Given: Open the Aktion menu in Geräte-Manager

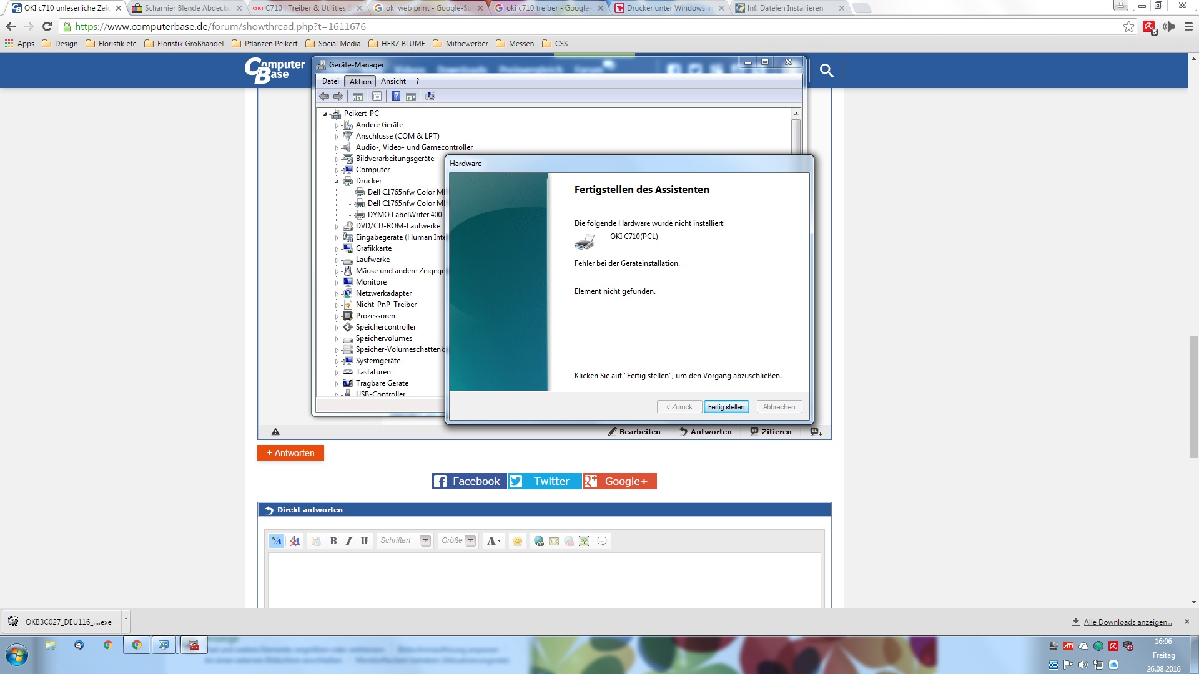Looking at the screenshot, I should click(360, 81).
